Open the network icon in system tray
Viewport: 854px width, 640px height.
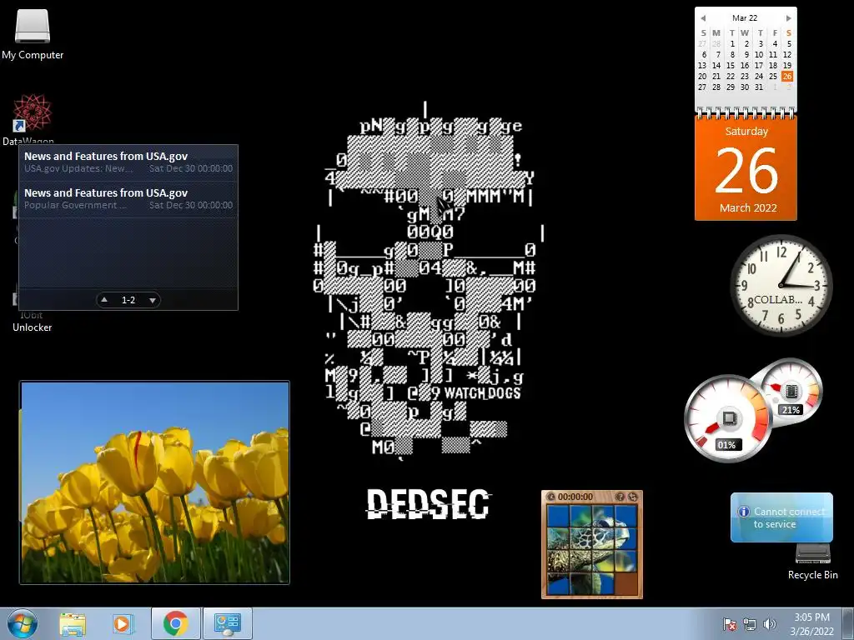click(x=750, y=624)
